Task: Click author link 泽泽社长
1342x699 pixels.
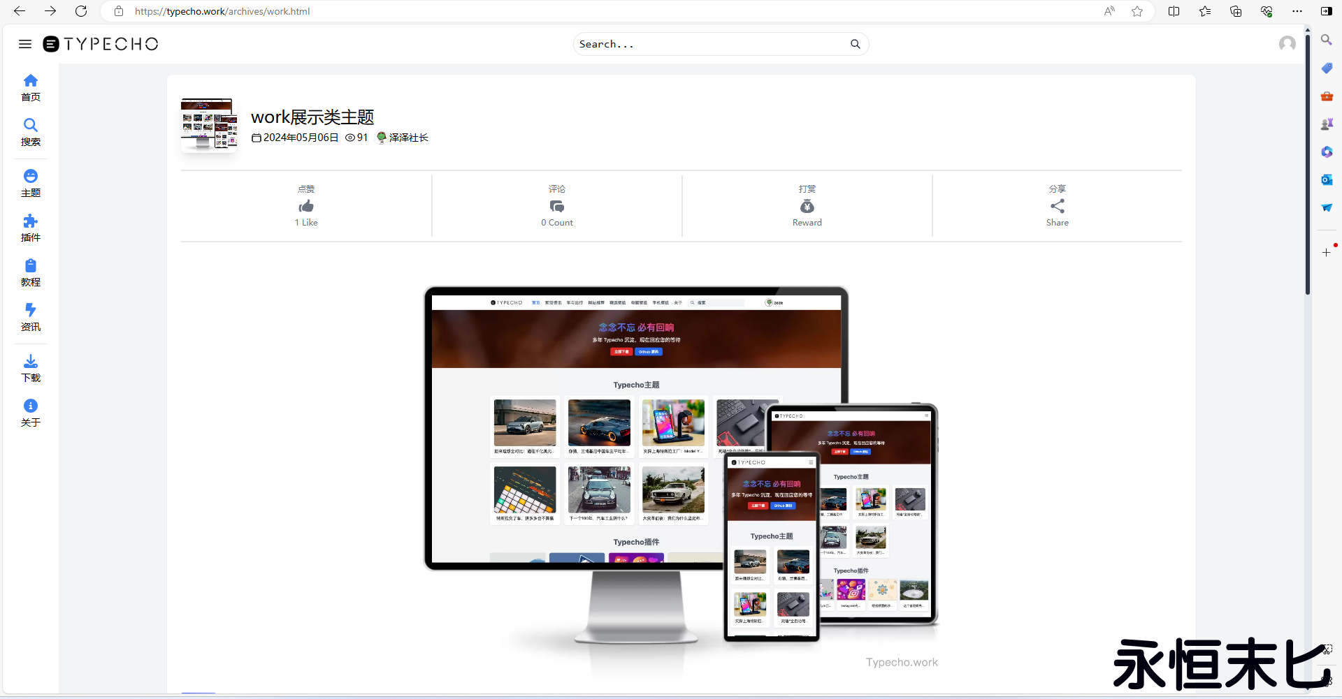Action: pos(408,138)
